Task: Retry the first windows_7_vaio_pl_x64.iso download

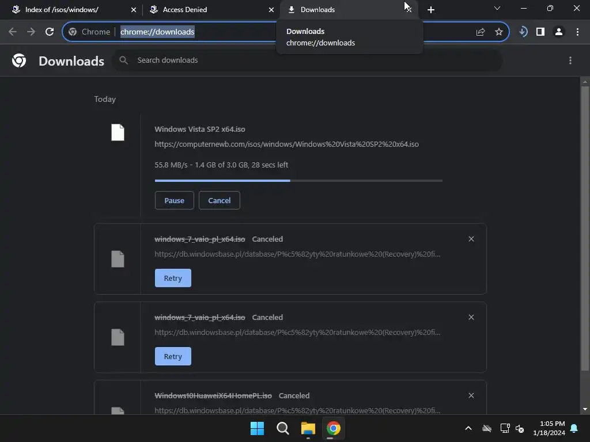Action: pos(173,278)
